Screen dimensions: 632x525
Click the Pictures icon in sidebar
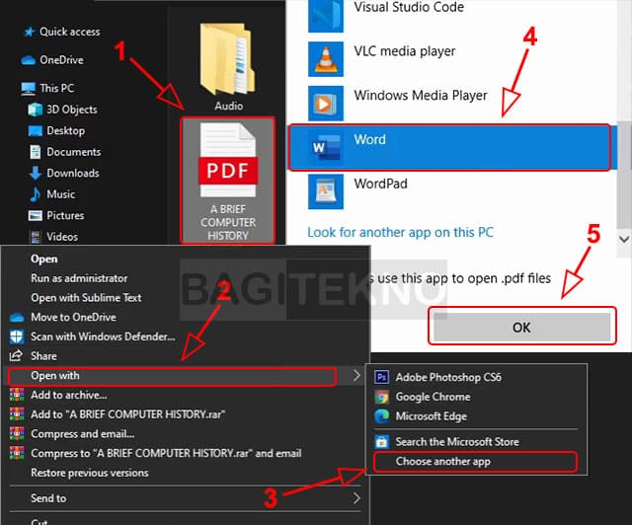[36, 215]
